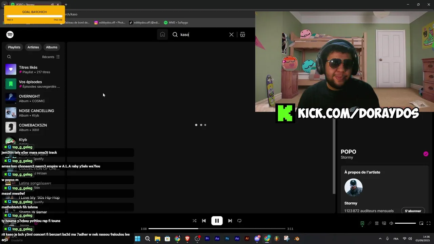
Task: Open the mini player
Action: (421, 223)
